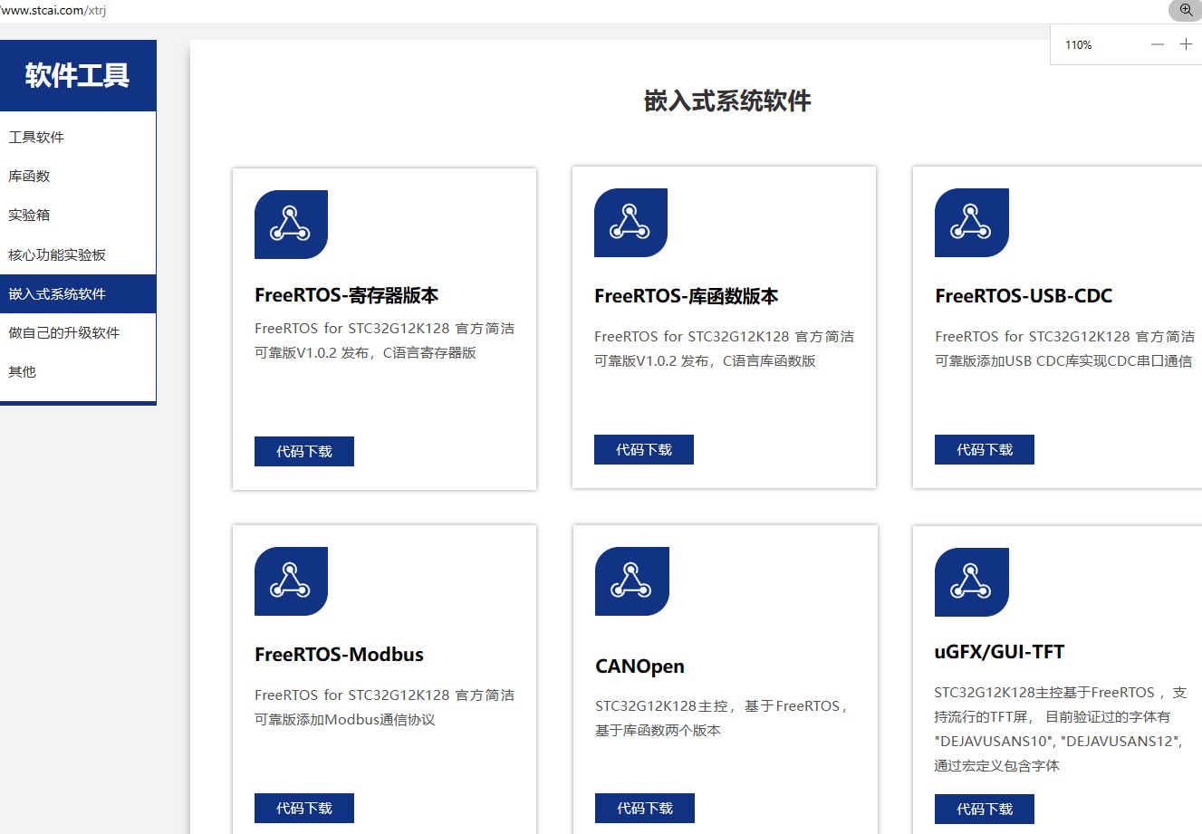Open 工具软件 in the sidebar
The image size is (1202, 834).
pos(78,138)
